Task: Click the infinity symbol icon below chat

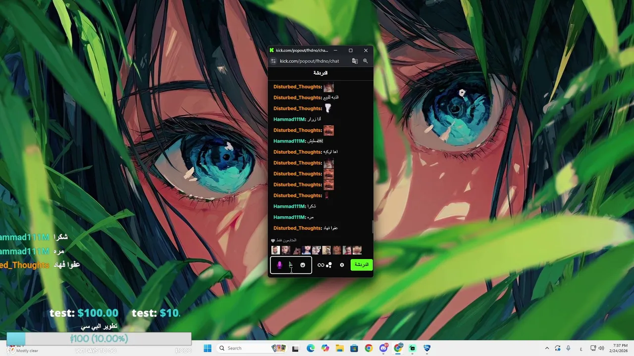Action: [x=320, y=265]
